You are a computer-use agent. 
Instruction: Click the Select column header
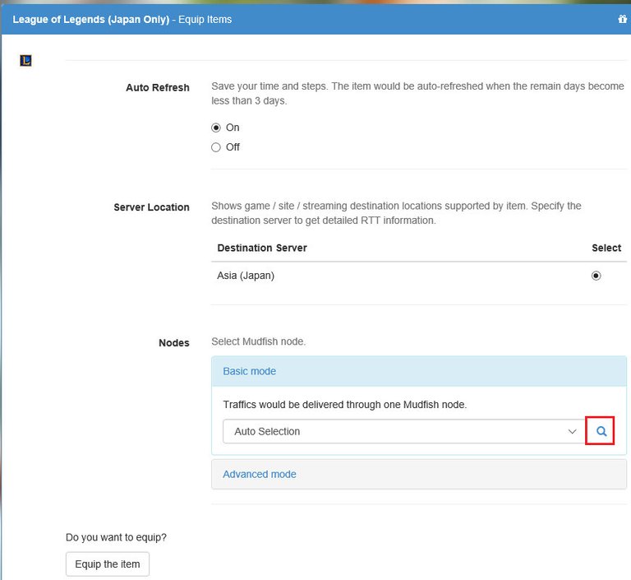(x=606, y=248)
